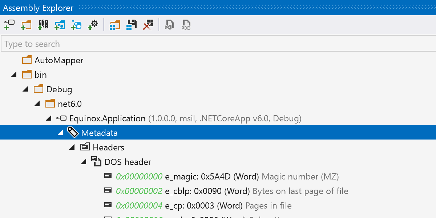Collapse the Metadata node arrow
Image resolution: width=436 pixels, height=218 pixels.
tap(60, 133)
